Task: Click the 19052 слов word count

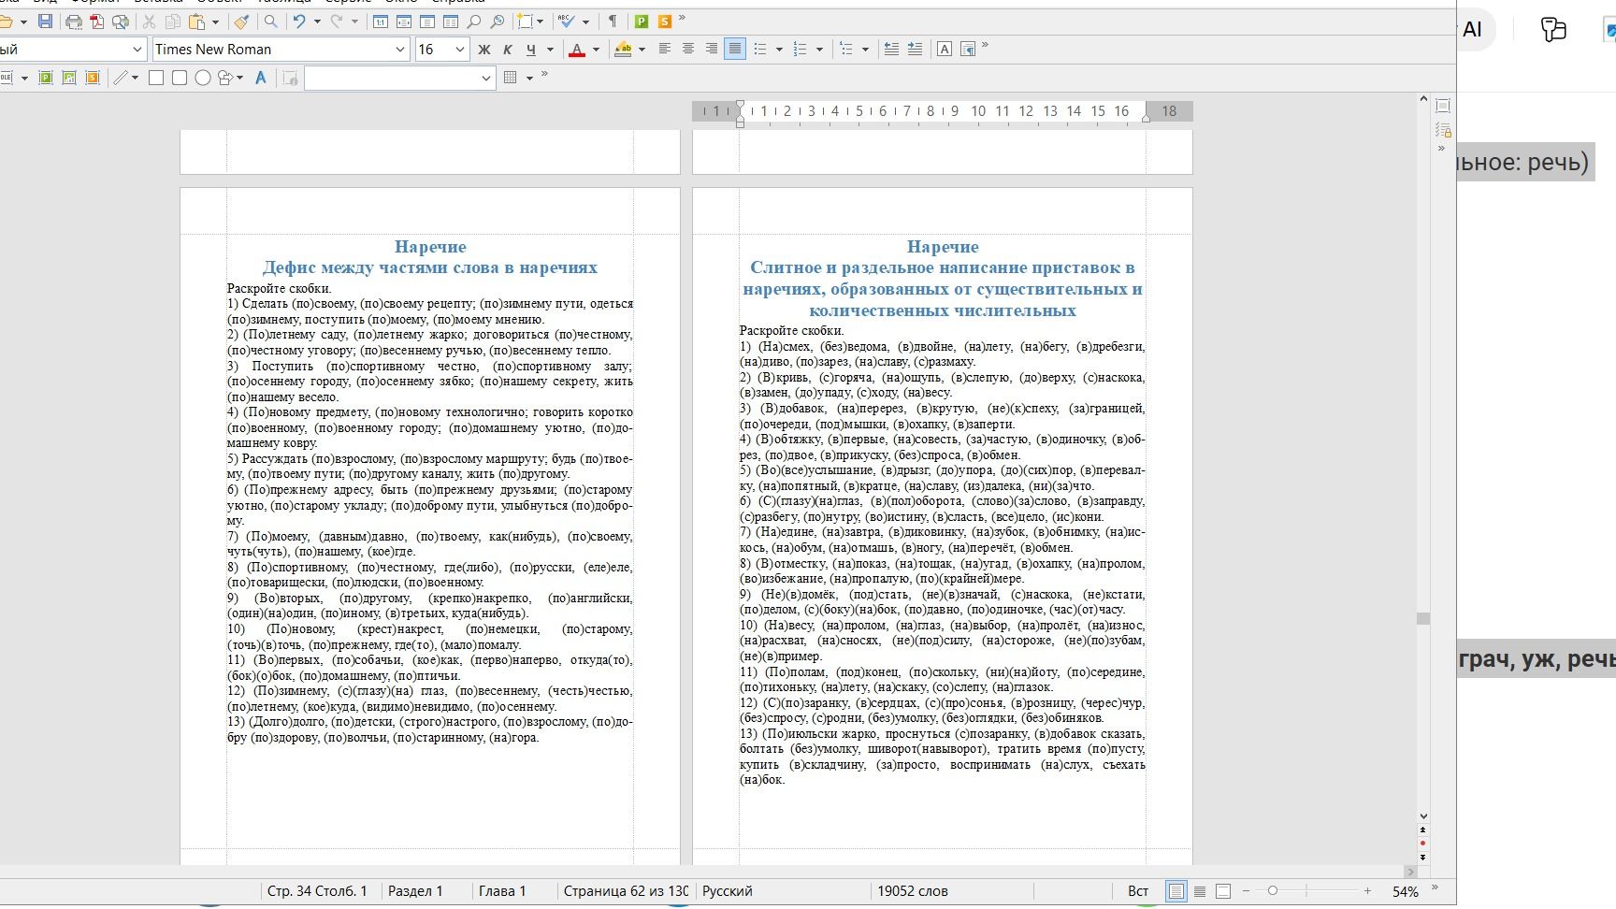Action: click(913, 891)
